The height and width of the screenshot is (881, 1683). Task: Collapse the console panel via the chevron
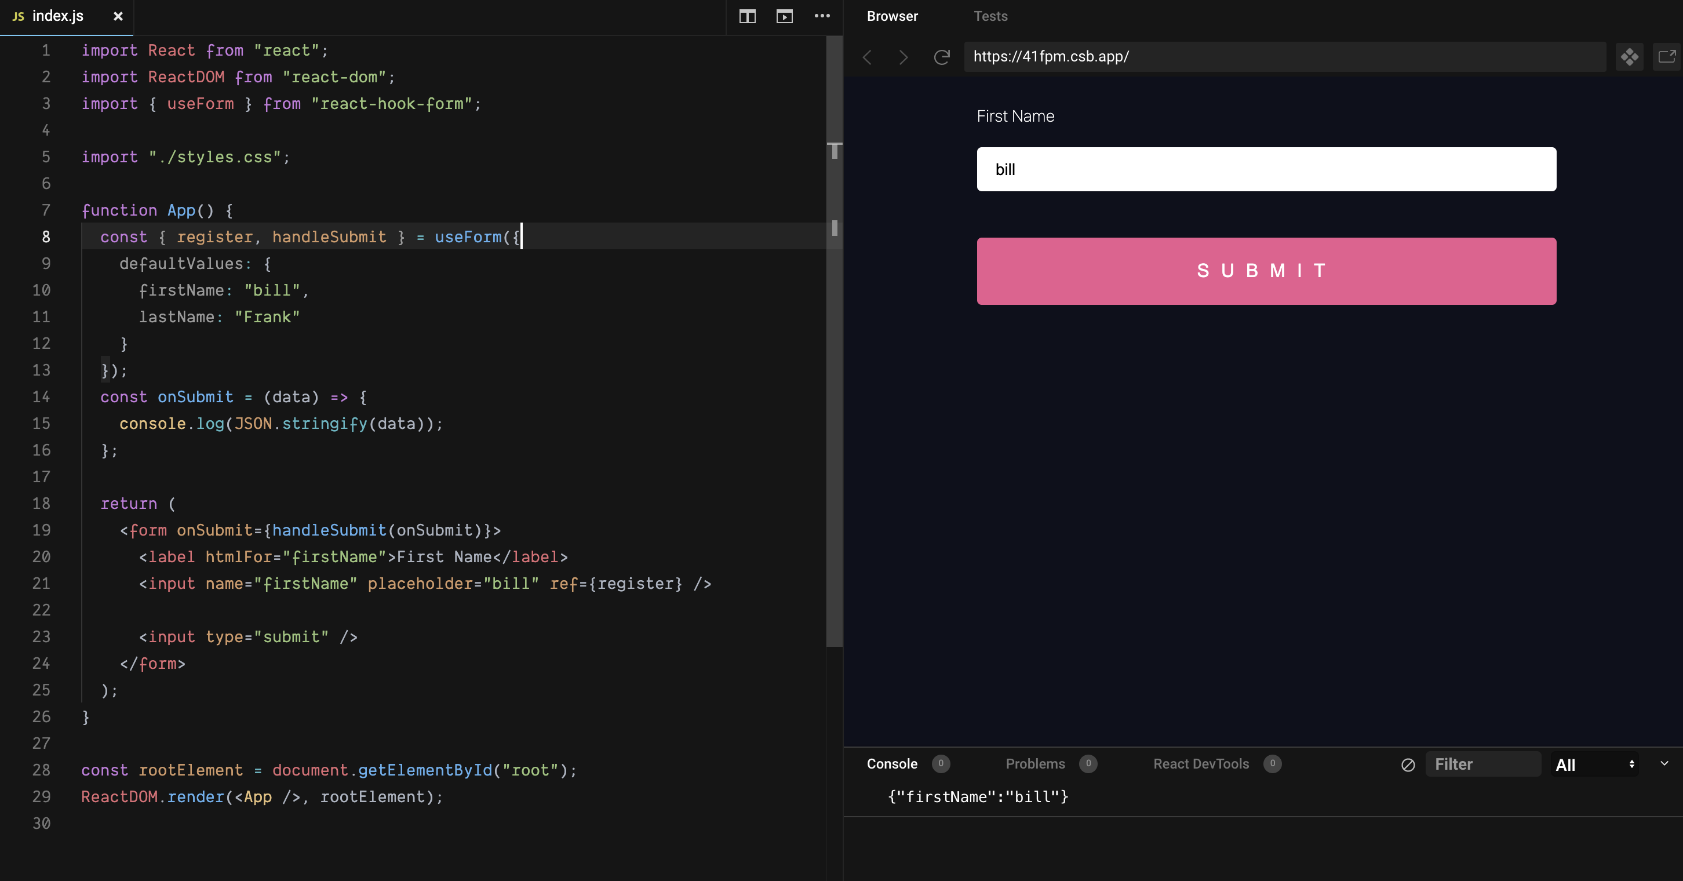pos(1664,764)
